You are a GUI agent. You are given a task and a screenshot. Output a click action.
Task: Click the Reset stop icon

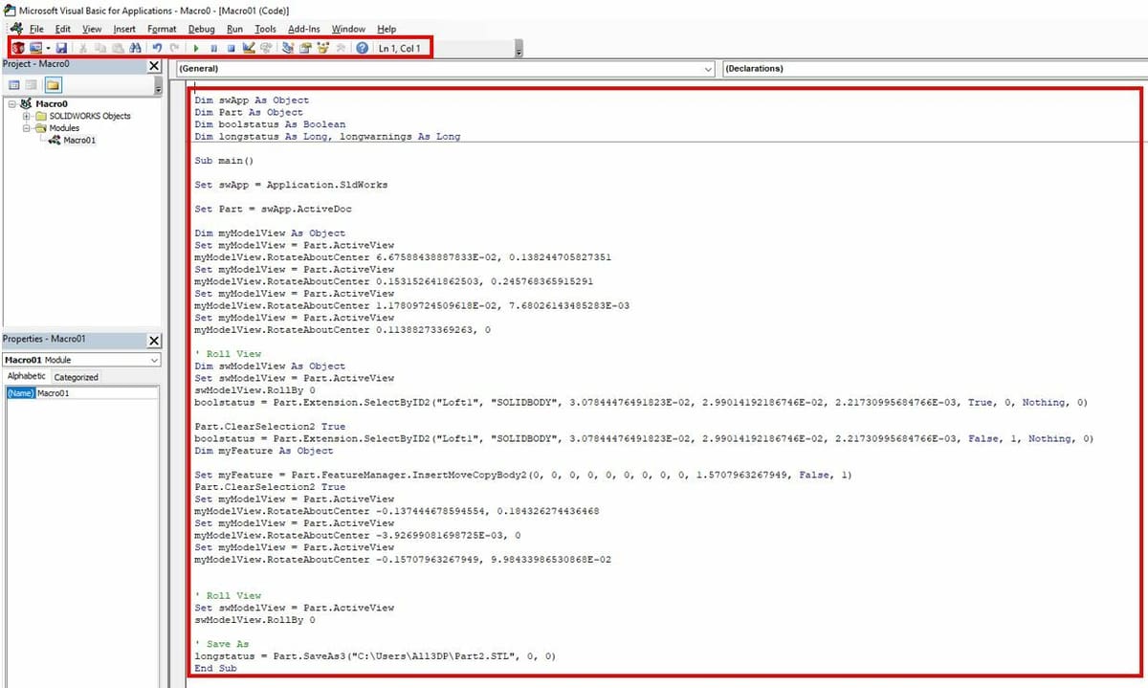(x=231, y=48)
